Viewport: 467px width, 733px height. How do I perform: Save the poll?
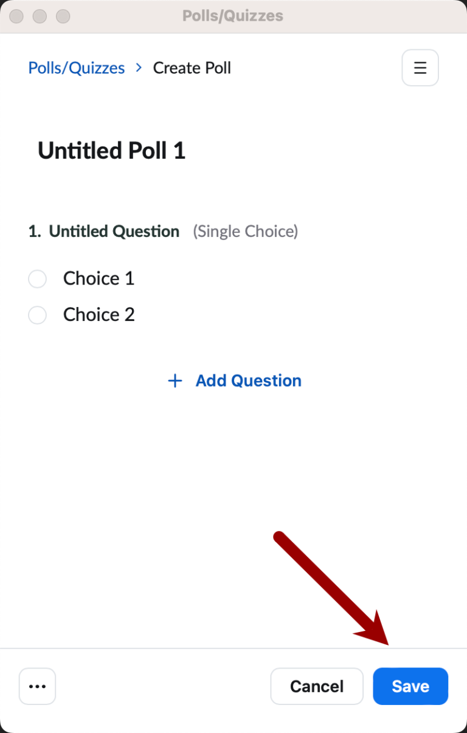(x=410, y=686)
